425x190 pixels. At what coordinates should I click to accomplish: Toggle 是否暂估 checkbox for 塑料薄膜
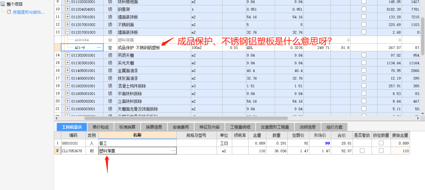(362, 151)
